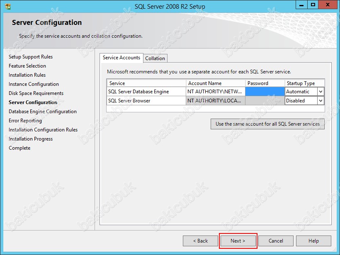The height and width of the screenshot is (255, 340).
Task: Open Help for this setup page
Action: coord(313,241)
